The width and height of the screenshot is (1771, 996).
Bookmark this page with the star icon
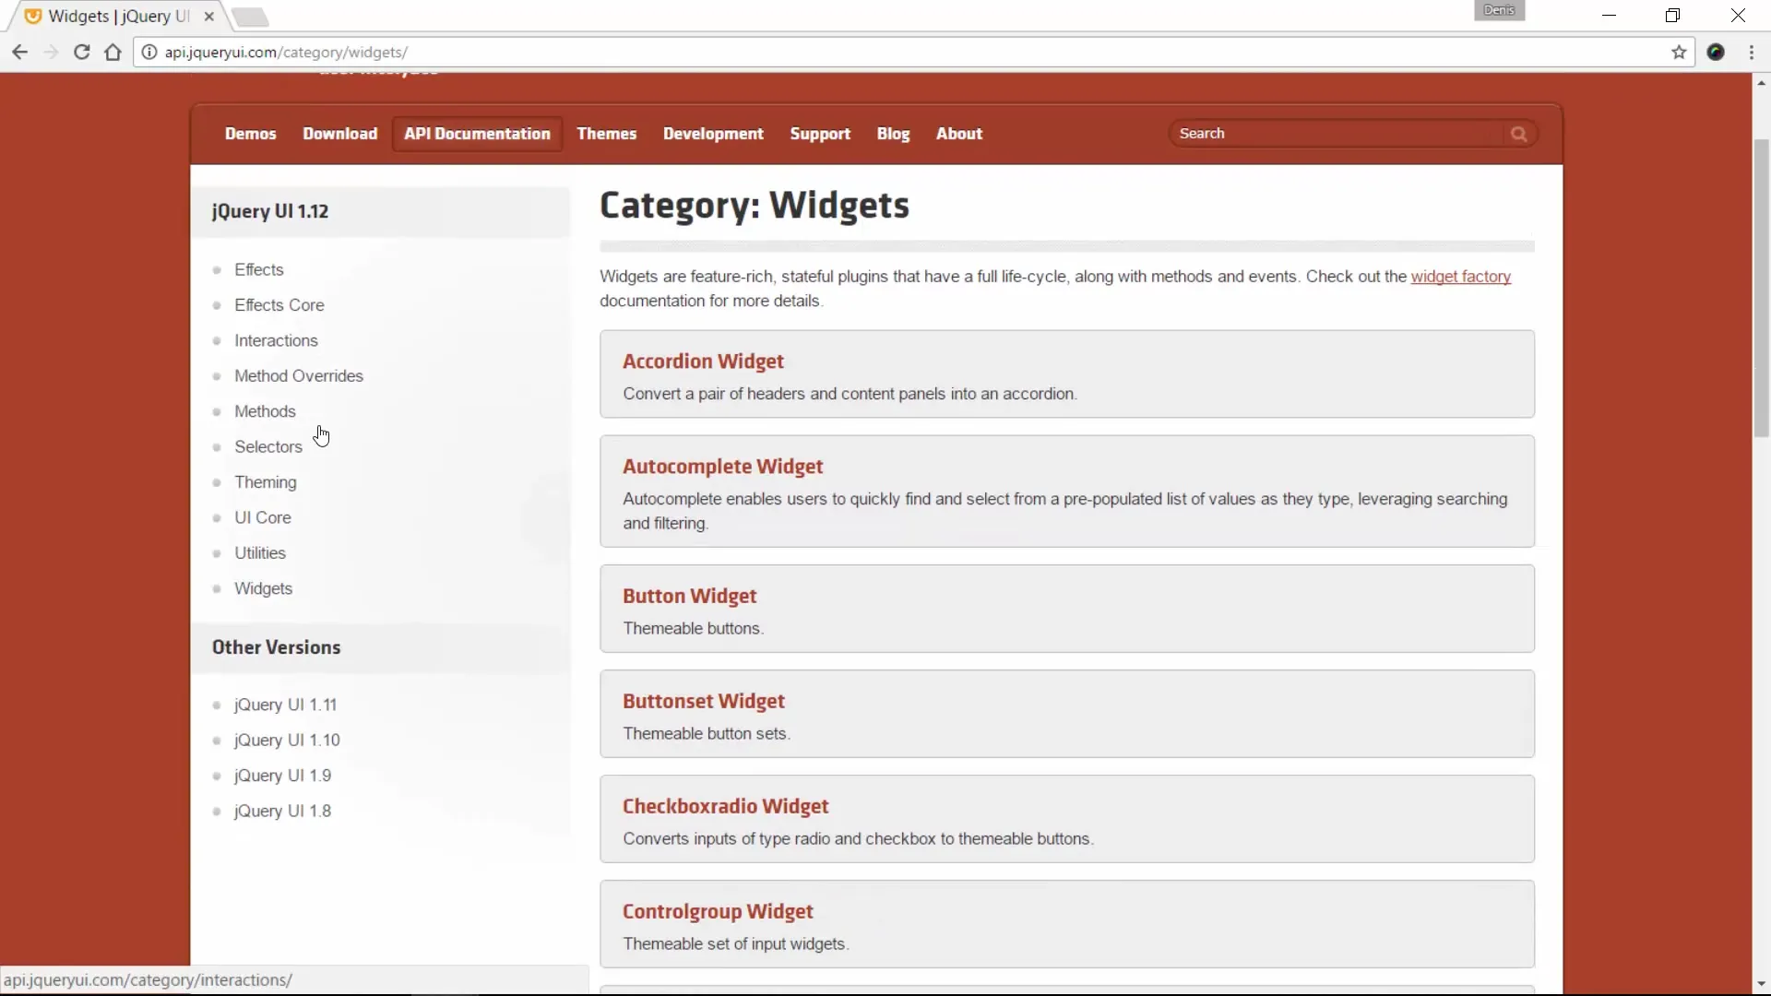coord(1679,53)
